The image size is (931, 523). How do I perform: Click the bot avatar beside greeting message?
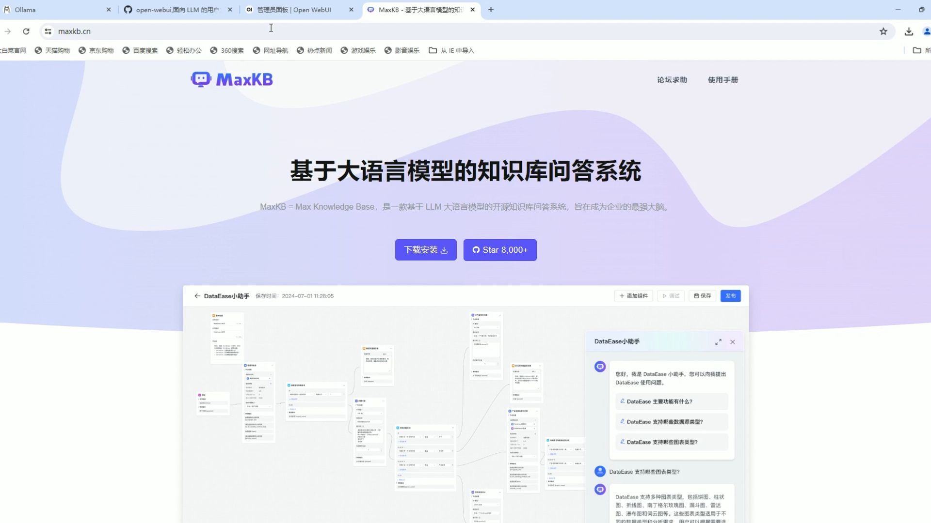(x=600, y=367)
